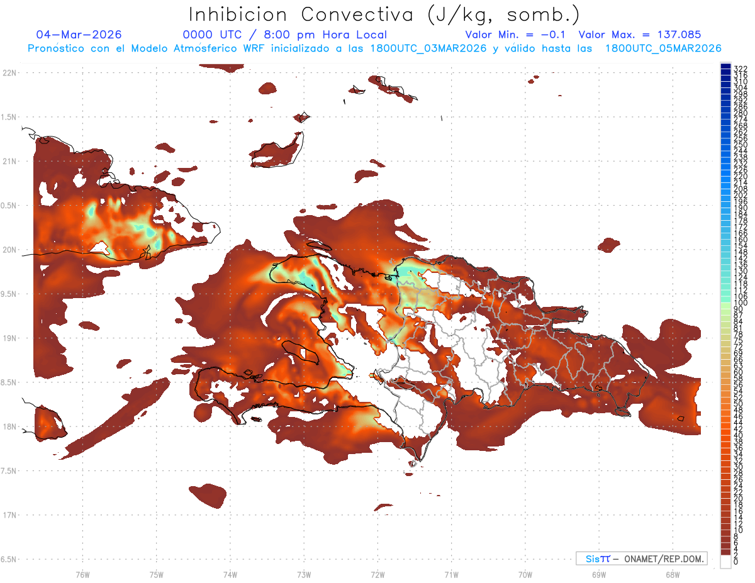Viewport: 755px width, 583px height.
Task: Click the '22N' latitude label
Action: coord(9,73)
